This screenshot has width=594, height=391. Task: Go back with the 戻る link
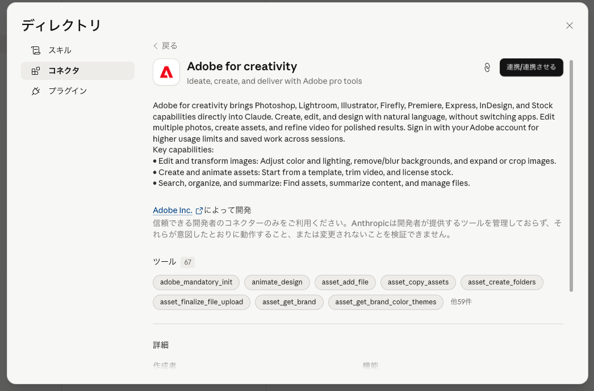tap(165, 46)
